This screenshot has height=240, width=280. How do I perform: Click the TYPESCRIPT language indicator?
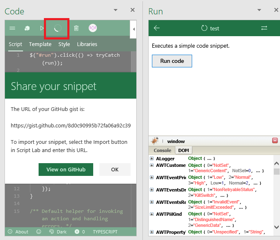pyautogui.click(x=105, y=232)
